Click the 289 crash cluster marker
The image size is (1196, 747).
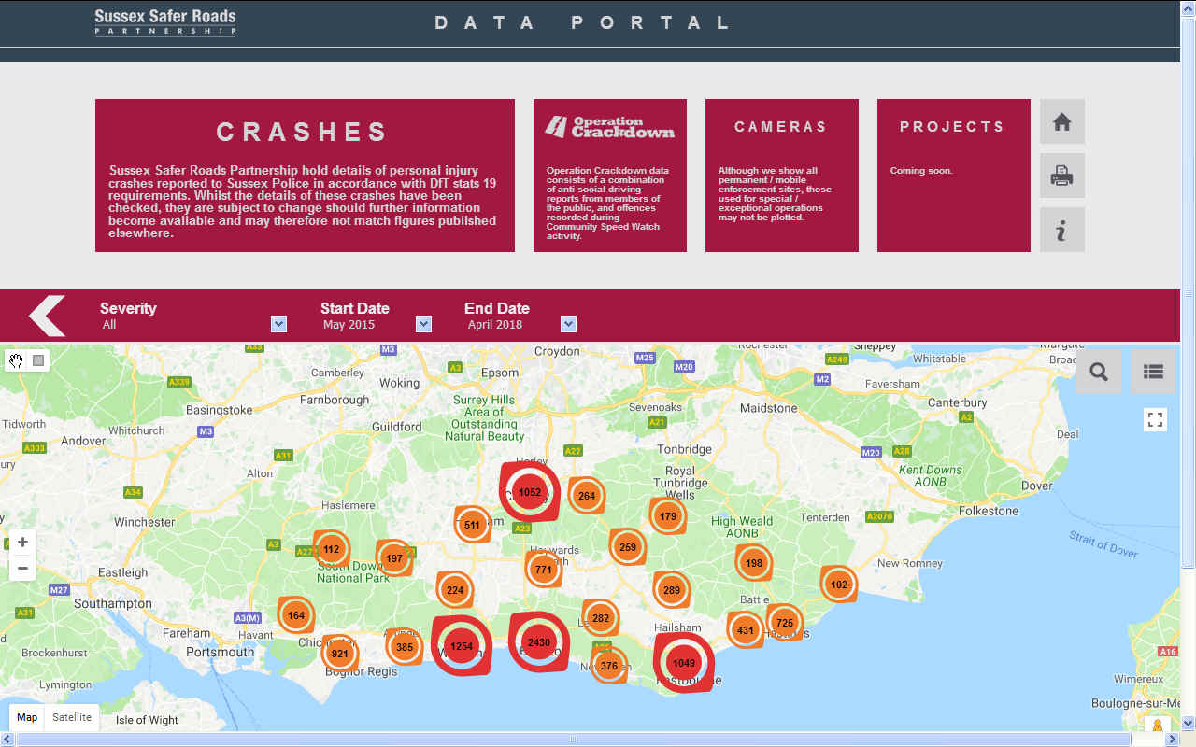pyautogui.click(x=671, y=590)
